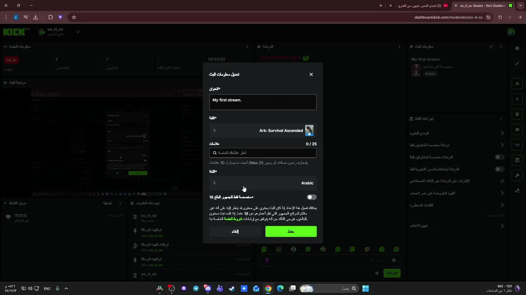The height and width of the screenshot is (295, 526).
Task: Click the browser reload button
Action: point(500,17)
